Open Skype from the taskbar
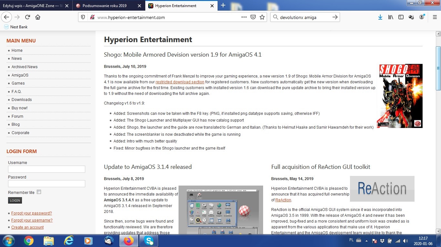This screenshot has width=441, height=247. point(149,241)
